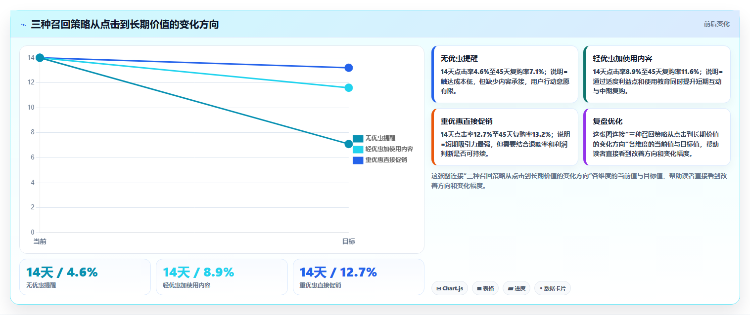Click the y-axis value 10
This screenshot has width=750, height=315.
coord(31,108)
